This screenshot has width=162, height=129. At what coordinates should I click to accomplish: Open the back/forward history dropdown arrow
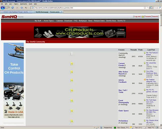[9, 8]
